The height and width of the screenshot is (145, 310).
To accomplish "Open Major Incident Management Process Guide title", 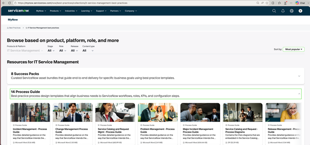I will point(198,130).
